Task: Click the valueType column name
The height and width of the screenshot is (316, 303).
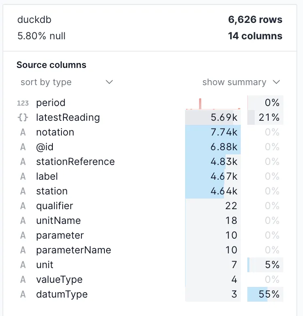Action: tap(59, 280)
